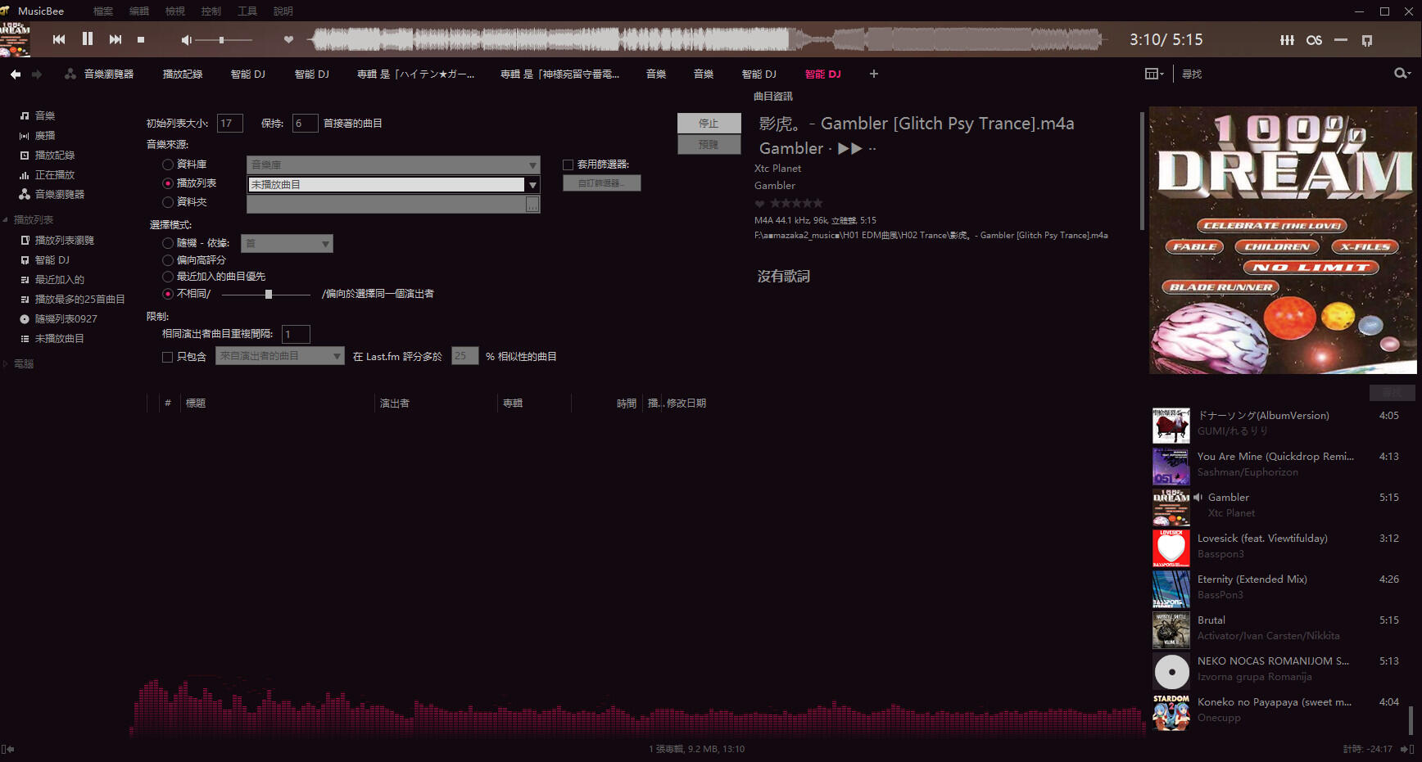
Task: Open the 未播放曲目 playlist dropdown
Action: (532, 185)
